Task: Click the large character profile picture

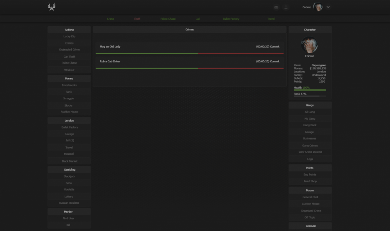Action: [x=309, y=45]
